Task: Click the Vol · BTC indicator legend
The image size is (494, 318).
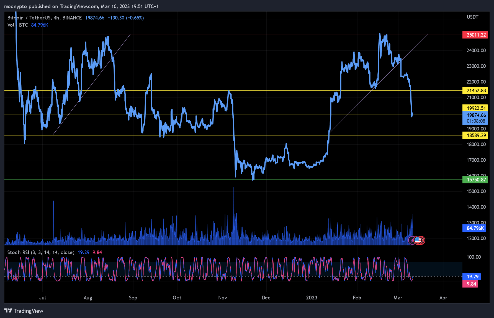Action: [x=17, y=25]
